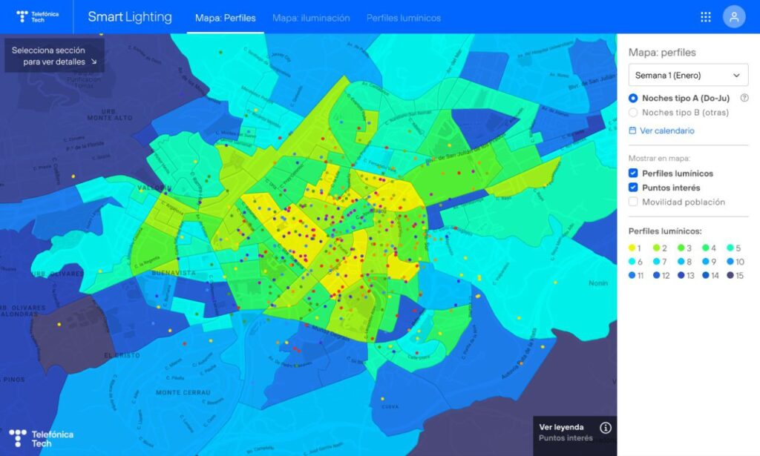Uncheck the Puntos interés checkbox
Image resolution: width=760 pixels, height=456 pixels.
point(633,188)
